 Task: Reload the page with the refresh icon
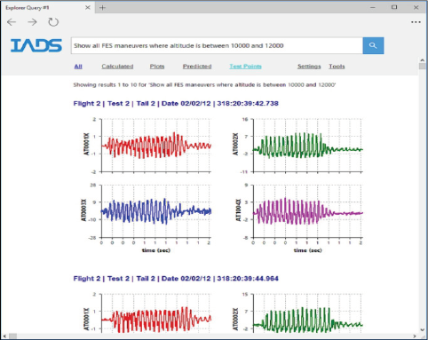pyautogui.click(x=53, y=22)
